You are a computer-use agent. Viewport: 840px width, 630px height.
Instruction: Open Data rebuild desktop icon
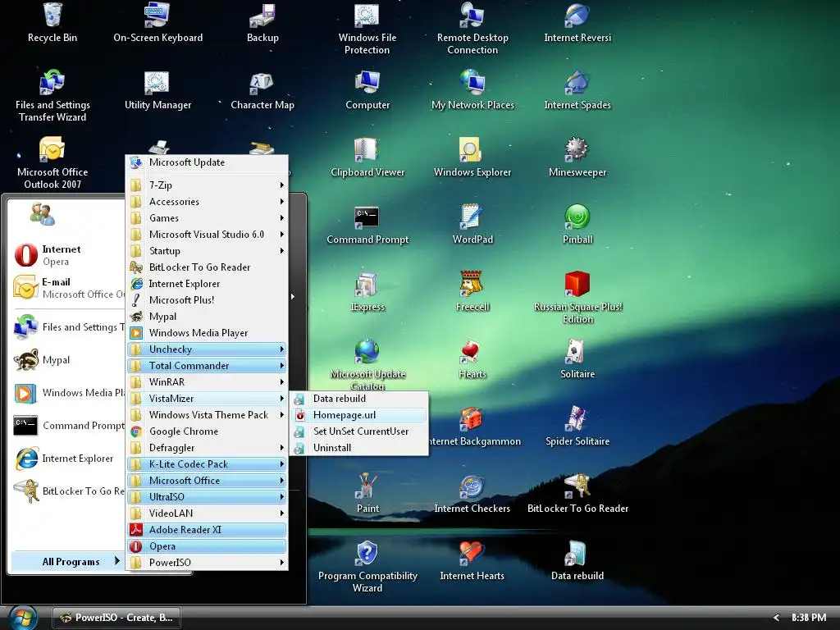pyautogui.click(x=577, y=560)
